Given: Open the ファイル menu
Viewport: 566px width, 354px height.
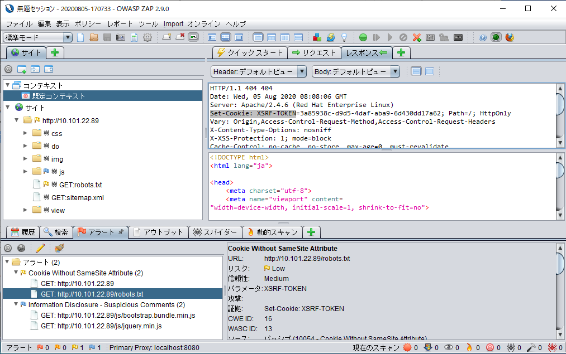Looking at the screenshot, I should [x=19, y=24].
